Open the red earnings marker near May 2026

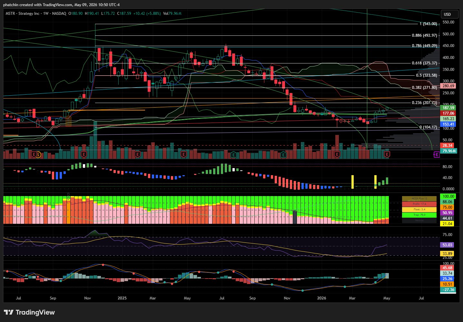387,155
